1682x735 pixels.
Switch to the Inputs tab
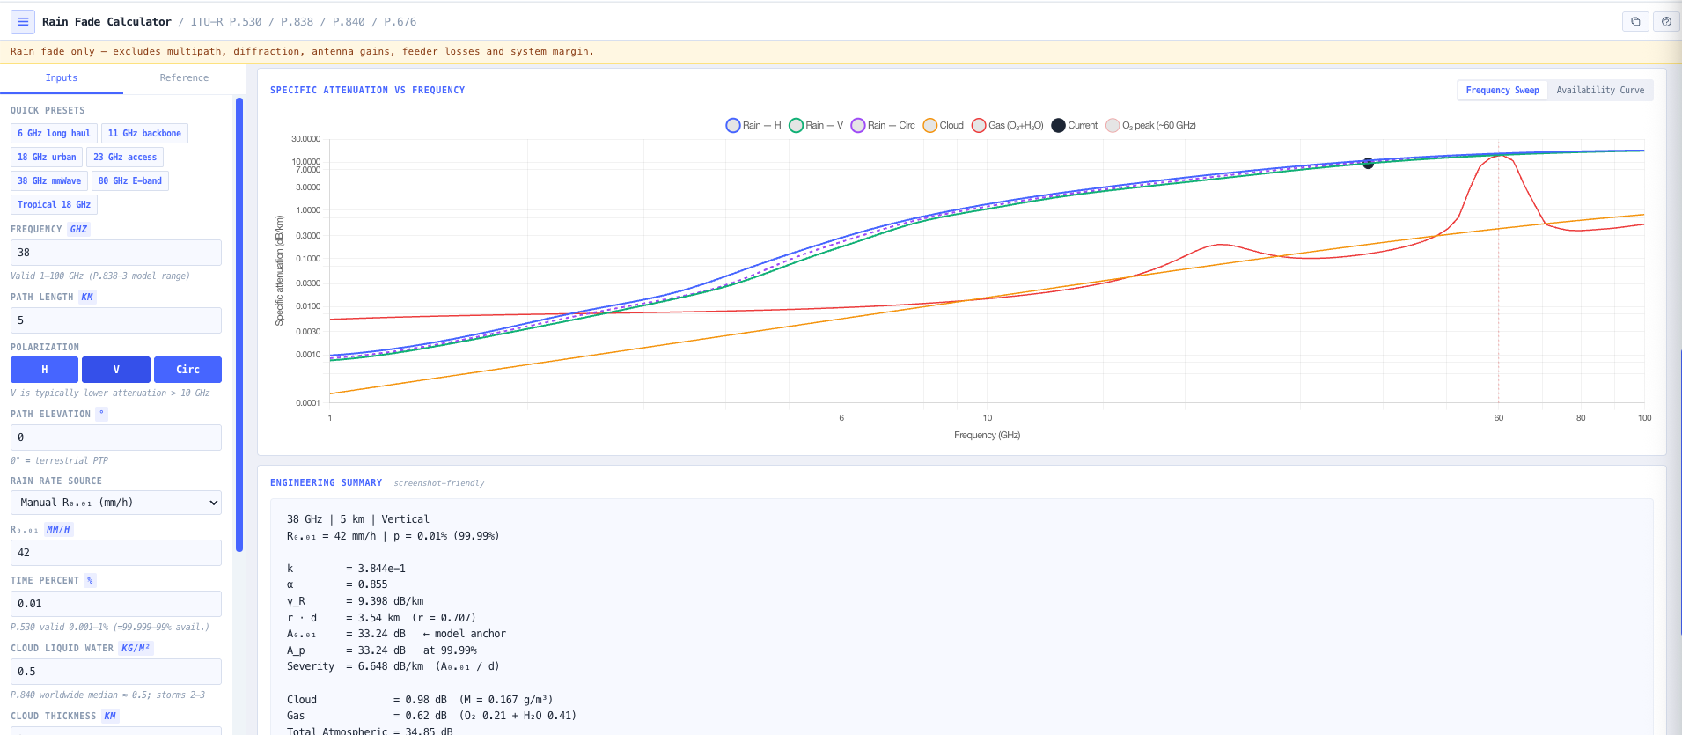coord(62,78)
